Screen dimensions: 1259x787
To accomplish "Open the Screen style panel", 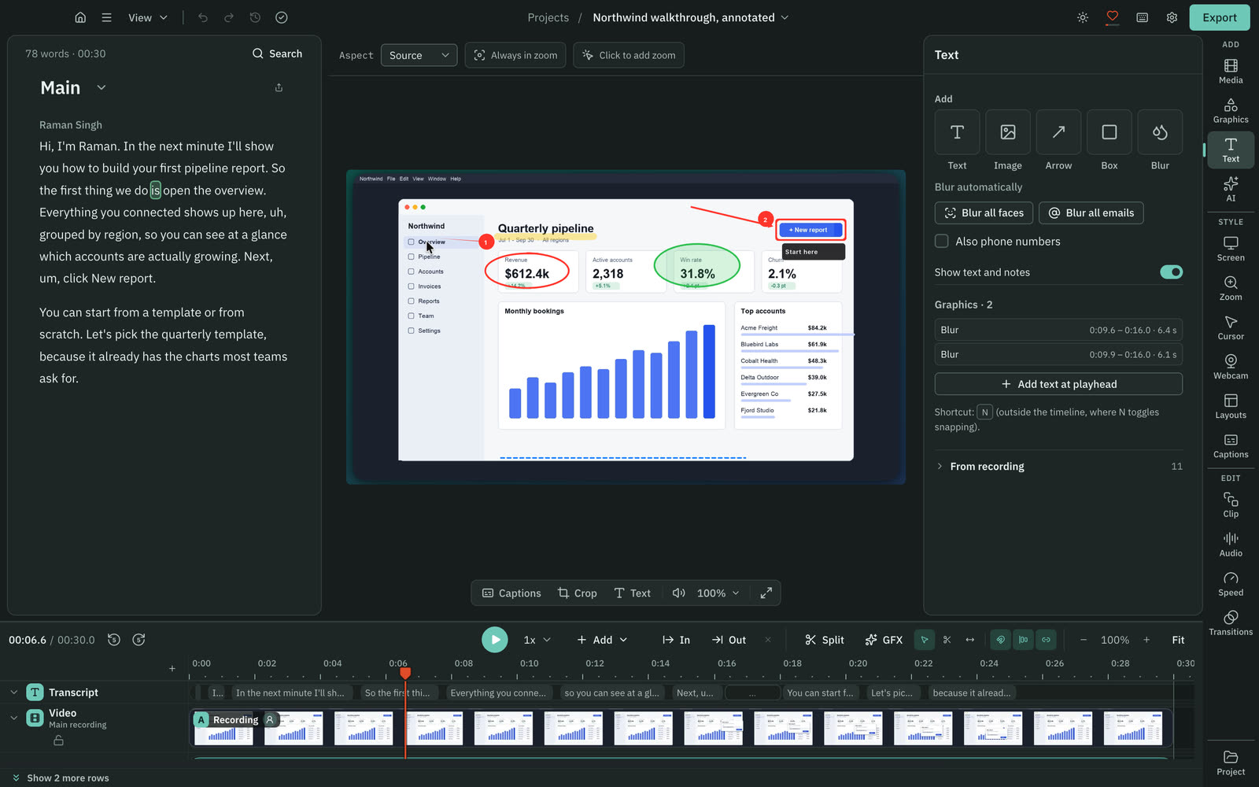I will point(1231,249).
